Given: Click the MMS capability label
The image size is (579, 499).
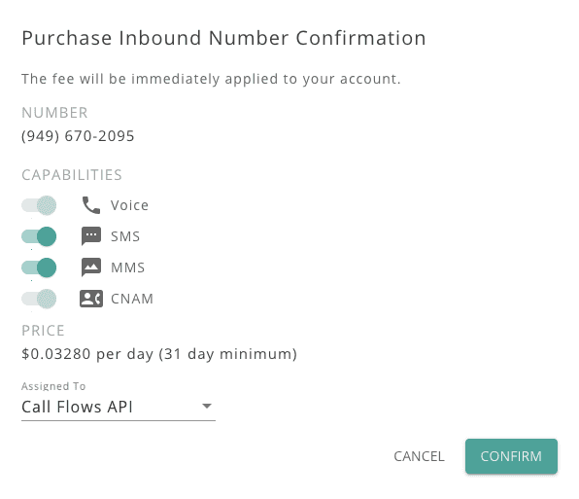Looking at the screenshot, I should 128,267.
